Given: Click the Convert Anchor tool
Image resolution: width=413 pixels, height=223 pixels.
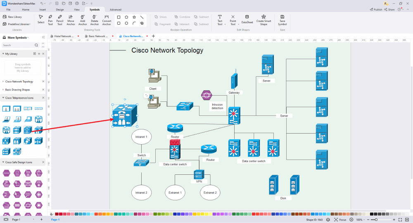Looking at the screenshot, I should coord(107,20).
